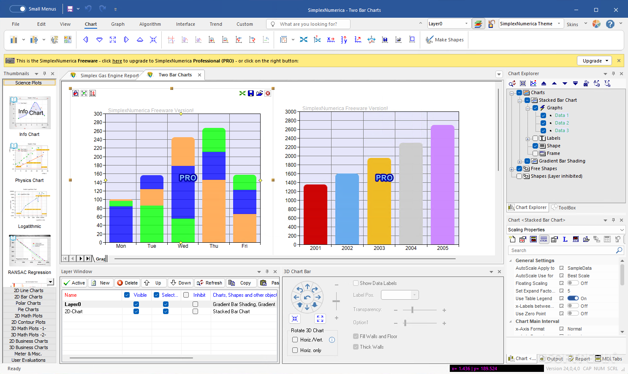Click the move-to-top icon in Chart Explorer

(x=544, y=84)
